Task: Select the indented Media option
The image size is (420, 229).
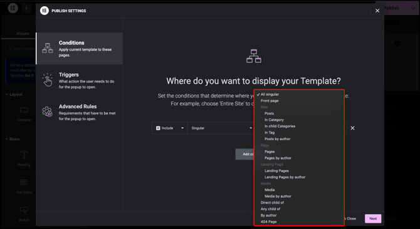Action: click(x=270, y=190)
